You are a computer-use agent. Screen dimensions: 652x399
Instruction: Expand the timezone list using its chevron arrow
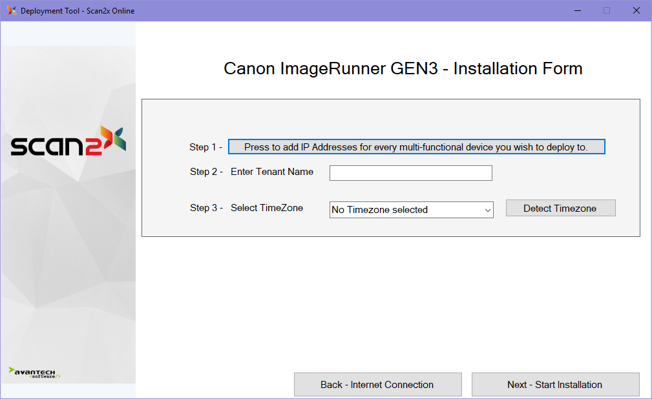click(487, 210)
